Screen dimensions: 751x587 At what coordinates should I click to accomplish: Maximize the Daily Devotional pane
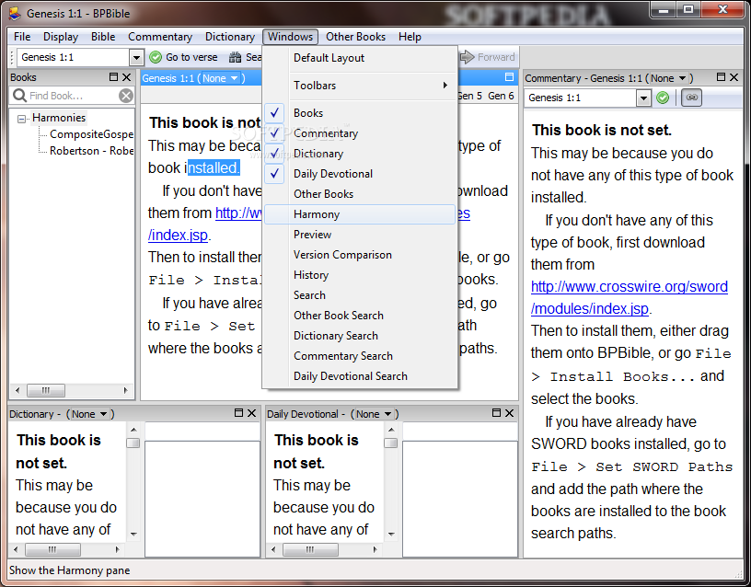pos(496,413)
